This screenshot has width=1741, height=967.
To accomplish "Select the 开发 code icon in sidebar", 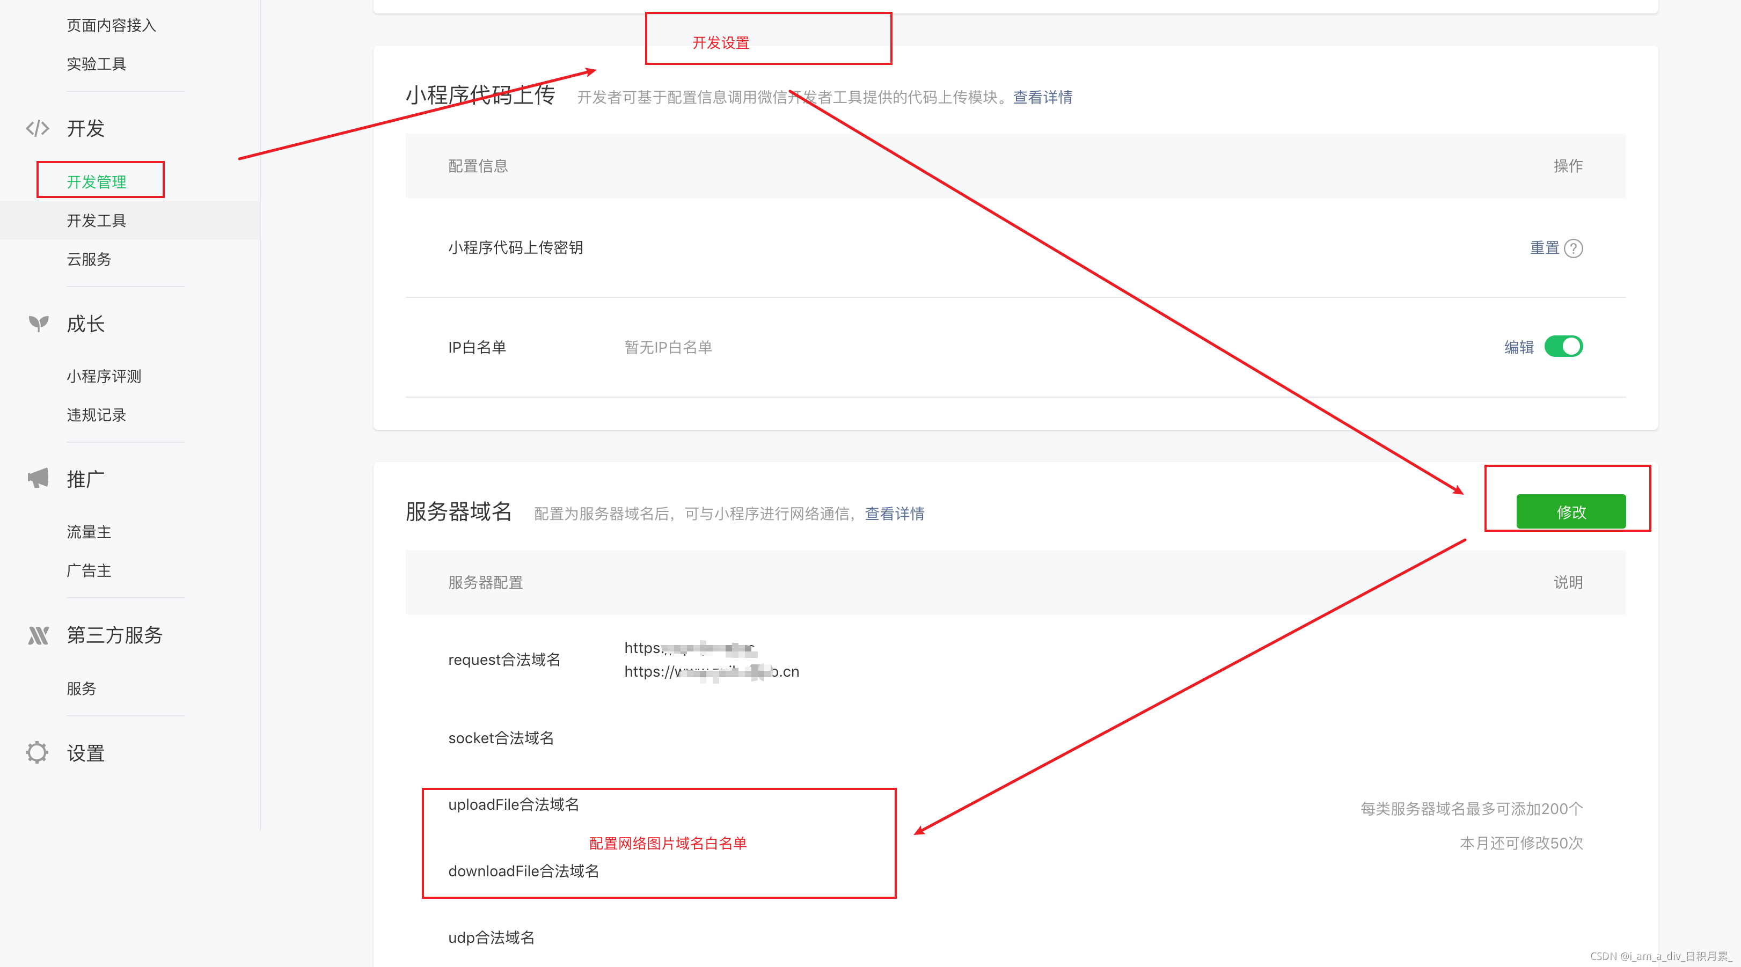I will click(37, 128).
